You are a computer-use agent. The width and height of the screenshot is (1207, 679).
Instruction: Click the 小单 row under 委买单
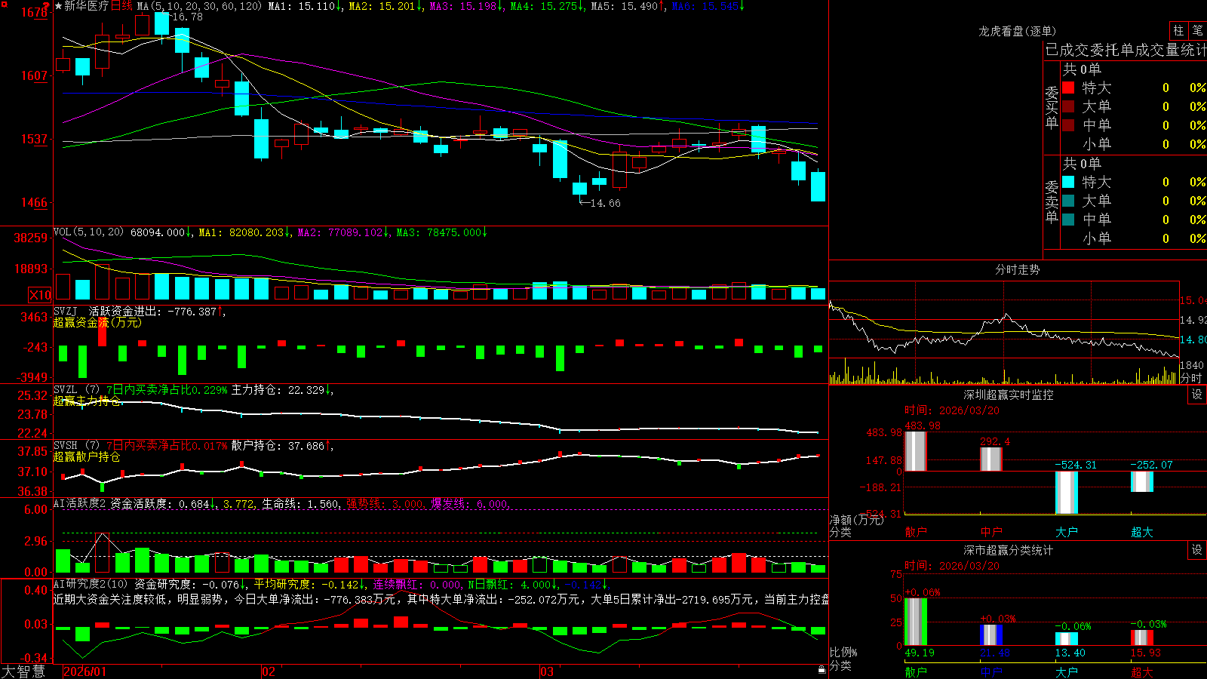(x=1134, y=144)
